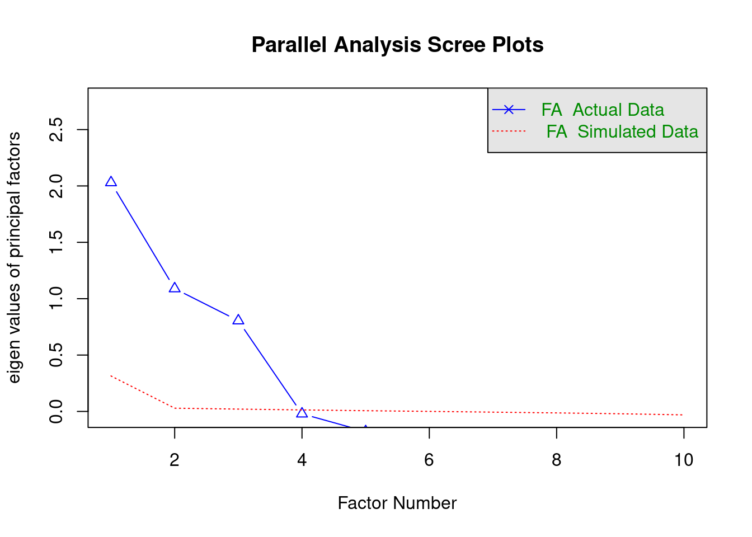Click the x-axis tick label 10

[683, 460]
